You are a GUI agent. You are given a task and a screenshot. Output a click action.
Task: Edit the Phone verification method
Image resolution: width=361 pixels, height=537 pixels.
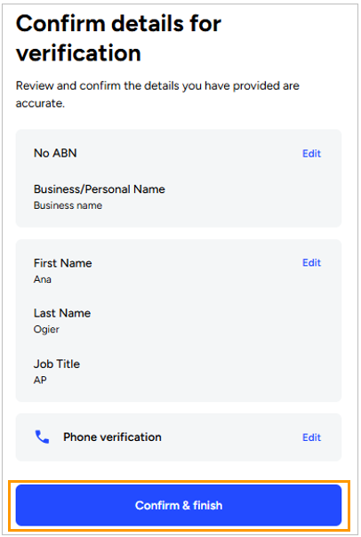[311, 437]
